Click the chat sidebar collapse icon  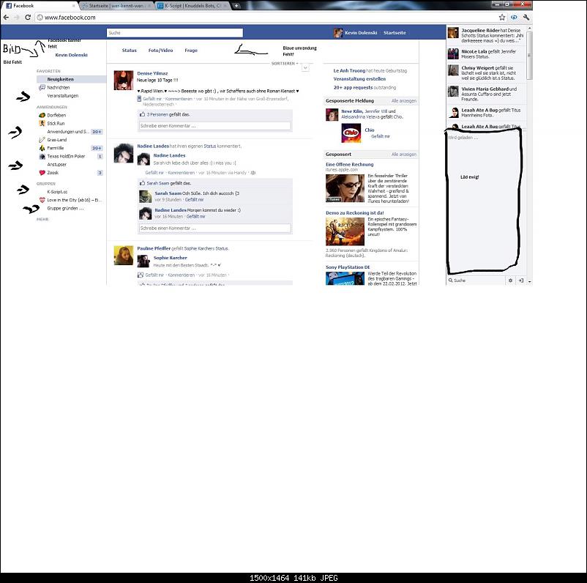pyautogui.click(x=520, y=281)
